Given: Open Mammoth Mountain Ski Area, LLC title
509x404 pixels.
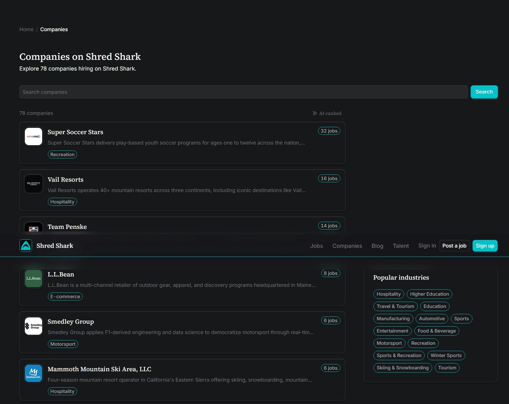Looking at the screenshot, I should coord(99,369).
